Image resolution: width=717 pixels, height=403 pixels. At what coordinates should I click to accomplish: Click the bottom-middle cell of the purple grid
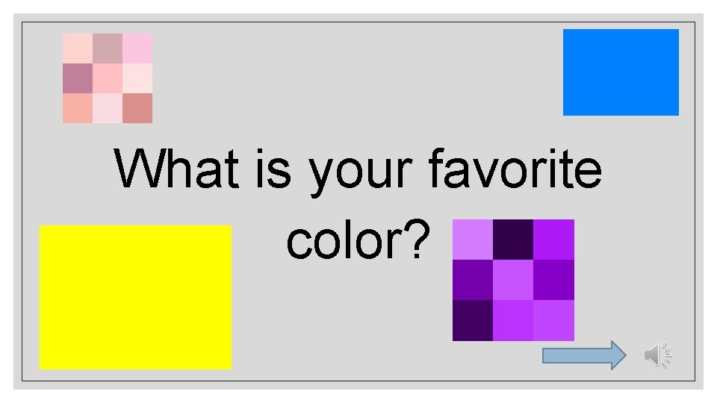tap(513, 320)
